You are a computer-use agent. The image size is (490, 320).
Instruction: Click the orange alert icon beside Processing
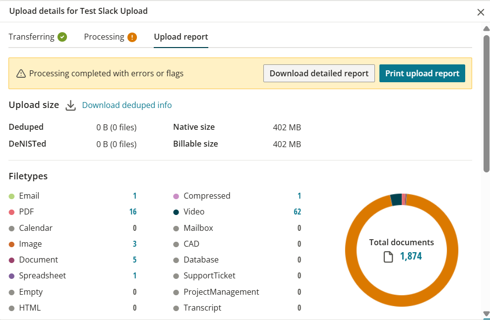coord(131,36)
